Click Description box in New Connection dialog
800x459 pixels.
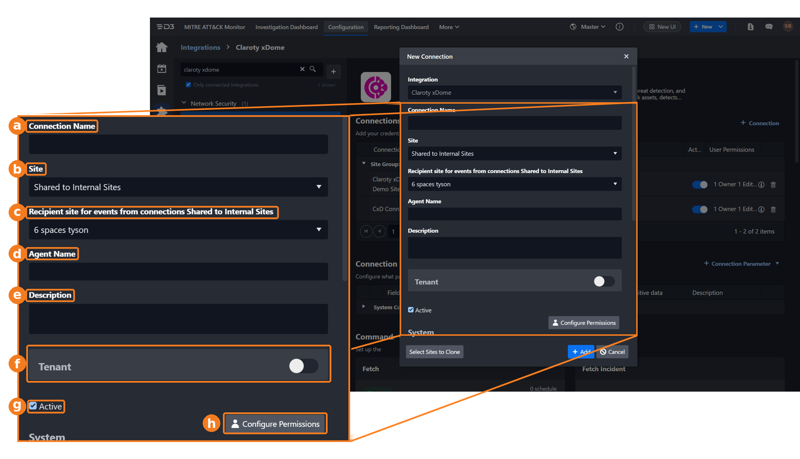[x=515, y=248]
